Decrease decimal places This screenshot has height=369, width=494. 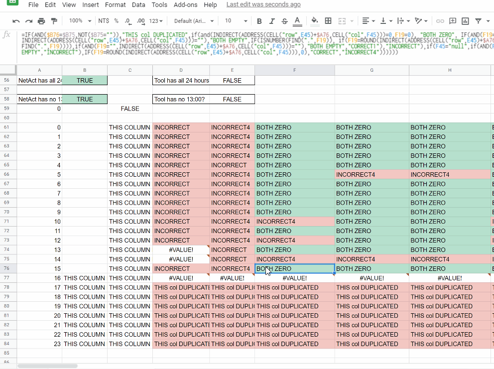pos(127,22)
